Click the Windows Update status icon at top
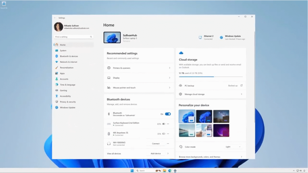Screen dimensions: 308x173 [x=221, y=37]
